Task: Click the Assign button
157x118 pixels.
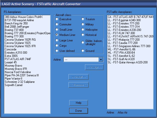Action: point(94,67)
